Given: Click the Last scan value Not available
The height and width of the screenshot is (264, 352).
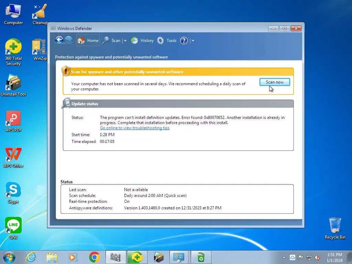Looking at the screenshot, I should click(x=136, y=190).
